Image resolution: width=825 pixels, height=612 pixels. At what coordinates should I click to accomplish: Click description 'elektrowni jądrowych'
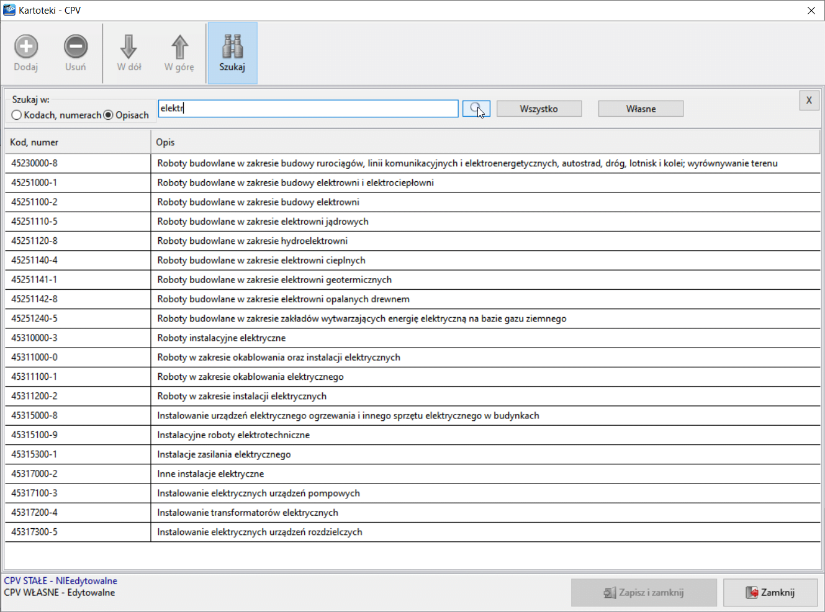(x=485, y=222)
